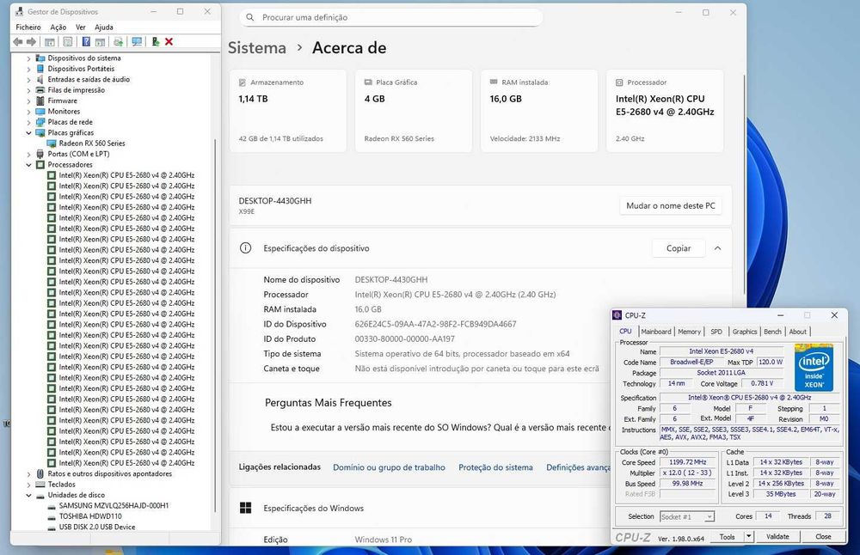Click Copiar button for device specs
The width and height of the screenshot is (860, 555).
(679, 248)
